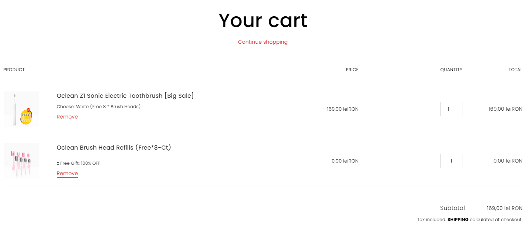Click the bold SHIPPING link near subtotal
Screen dimensions: 528x227
458,220
